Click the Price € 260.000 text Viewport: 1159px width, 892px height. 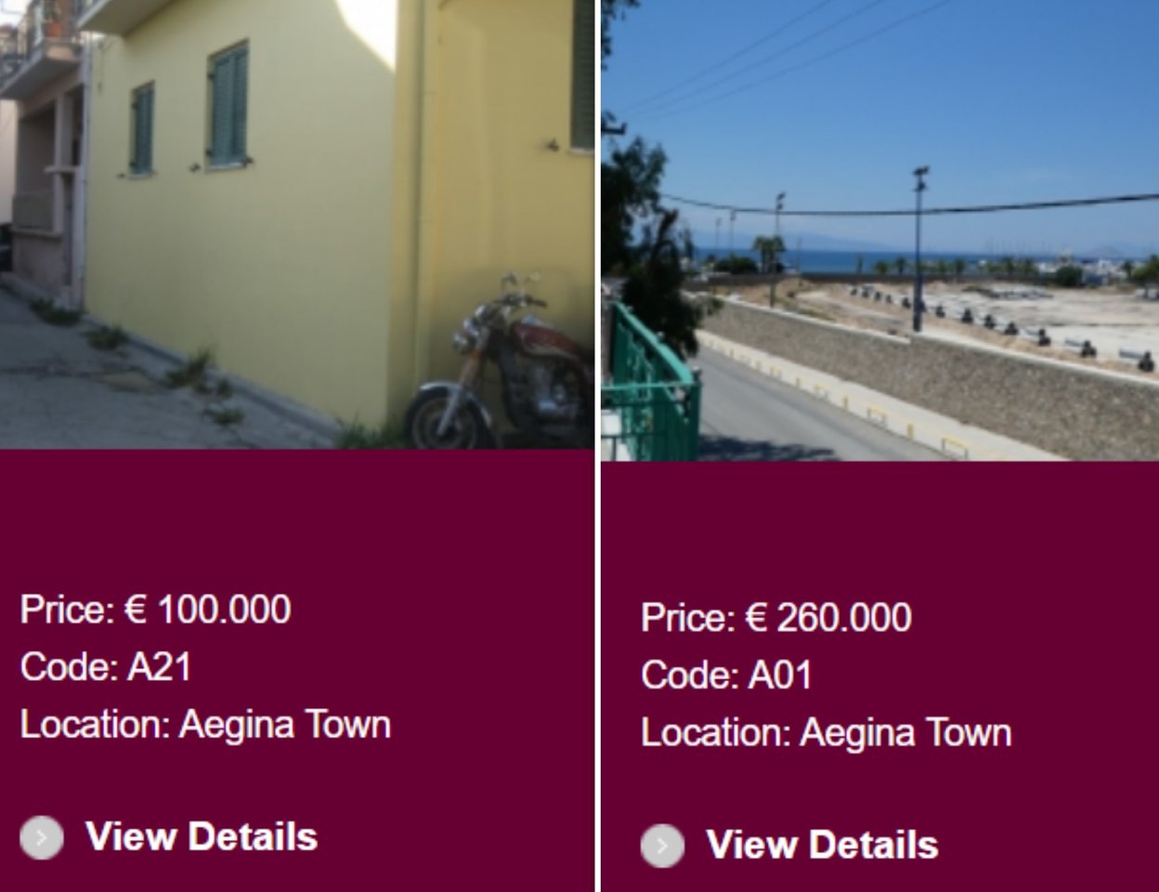click(x=775, y=618)
